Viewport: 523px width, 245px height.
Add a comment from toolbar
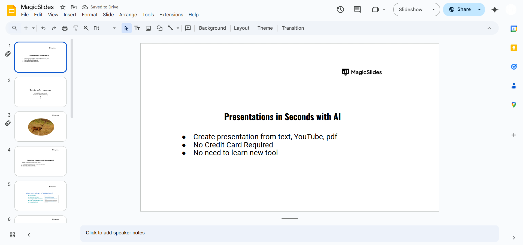[188, 28]
